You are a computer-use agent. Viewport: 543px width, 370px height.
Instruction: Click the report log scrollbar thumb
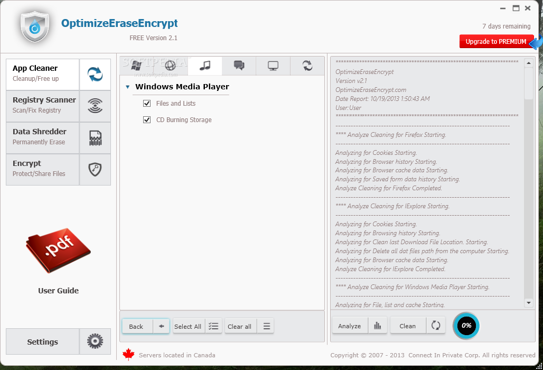528,84
